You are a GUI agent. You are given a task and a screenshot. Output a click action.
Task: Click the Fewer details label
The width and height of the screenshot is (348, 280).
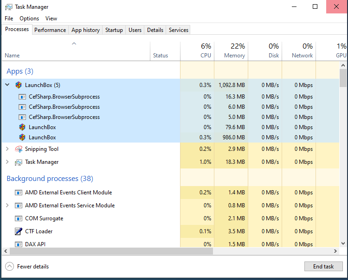[33, 267]
